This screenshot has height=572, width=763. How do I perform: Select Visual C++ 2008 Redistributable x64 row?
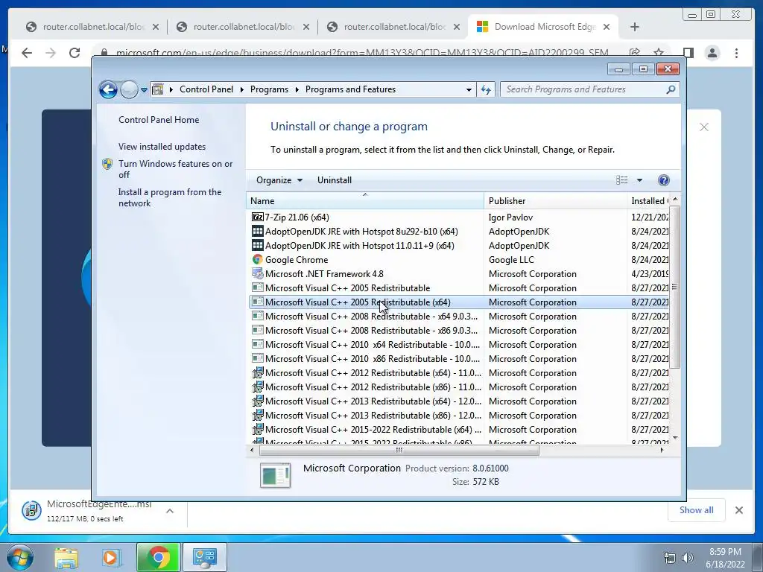[x=459, y=316]
